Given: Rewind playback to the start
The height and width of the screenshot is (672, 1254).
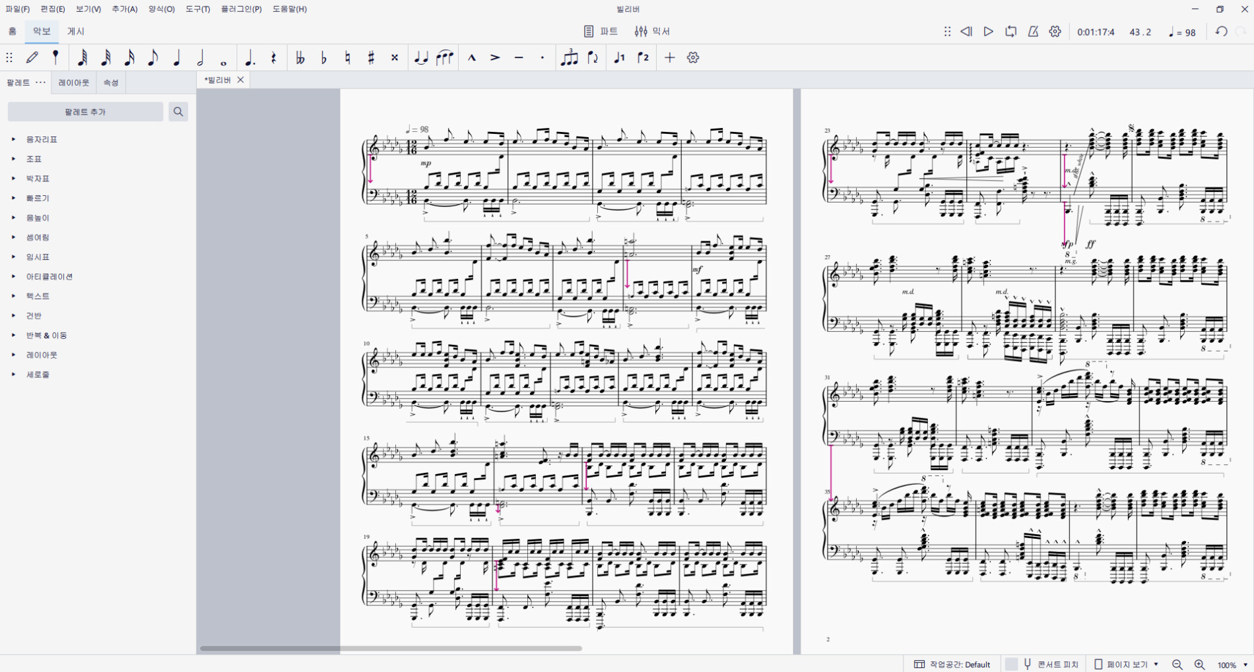Looking at the screenshot, I should coord(966,32).
